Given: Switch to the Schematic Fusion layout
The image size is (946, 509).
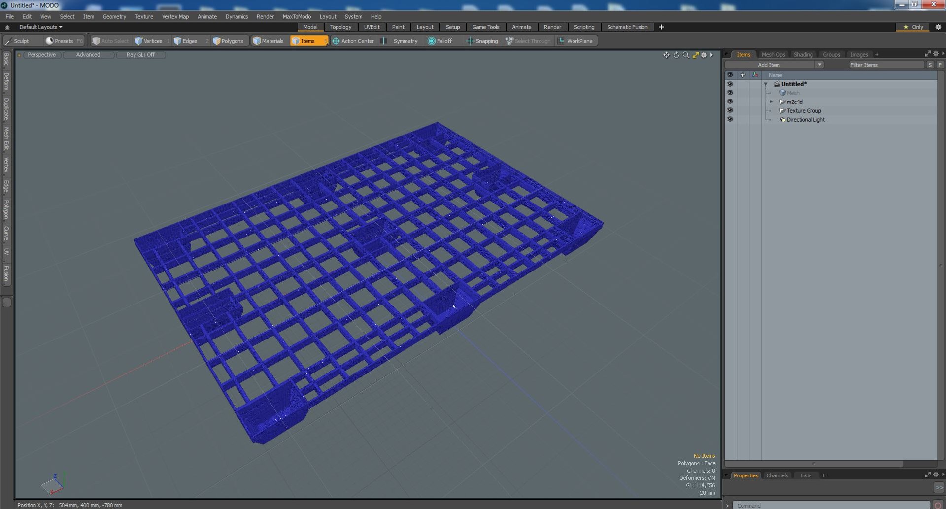Looking at the screenshot, I should (x=627, y=27).
